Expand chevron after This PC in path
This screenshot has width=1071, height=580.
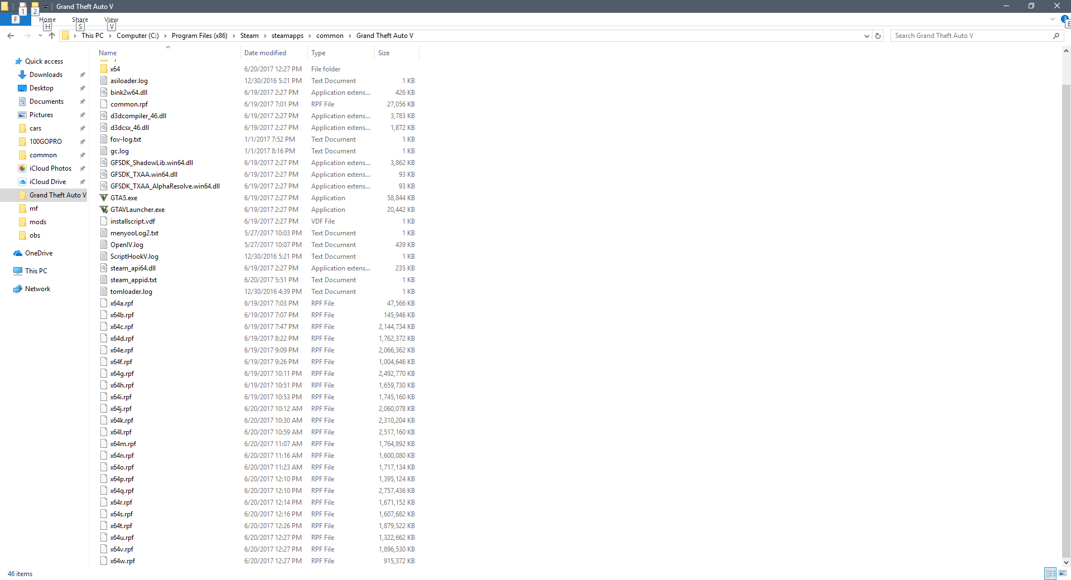pos(110,36)
